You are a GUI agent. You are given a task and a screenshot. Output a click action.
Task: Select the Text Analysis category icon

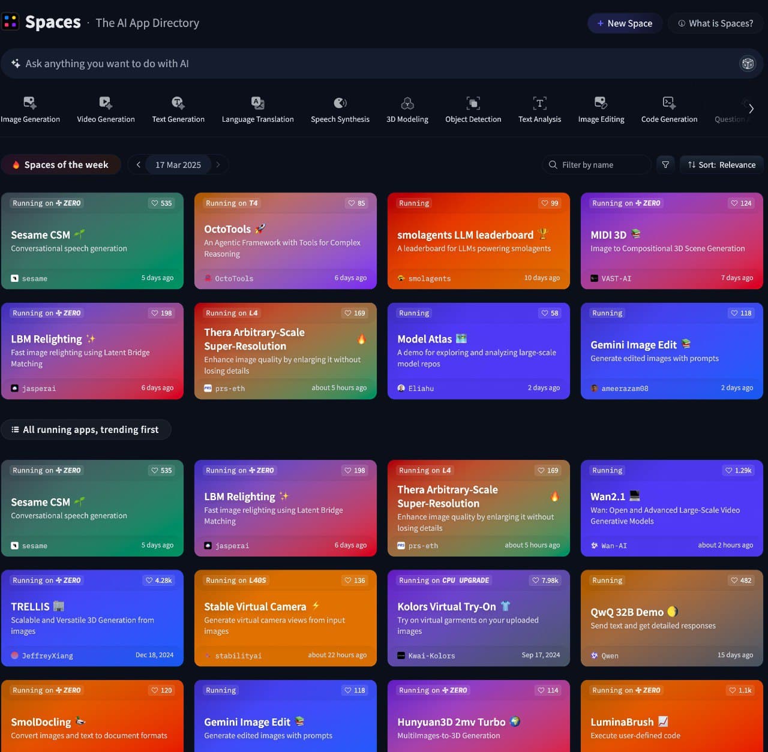[539, 103]
